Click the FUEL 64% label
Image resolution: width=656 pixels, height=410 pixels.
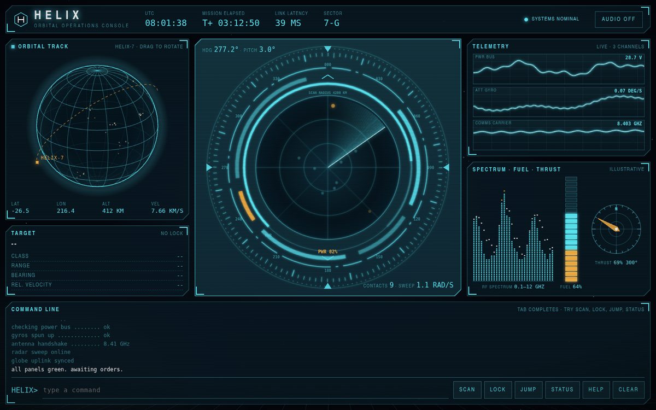(x=571, y=286)
